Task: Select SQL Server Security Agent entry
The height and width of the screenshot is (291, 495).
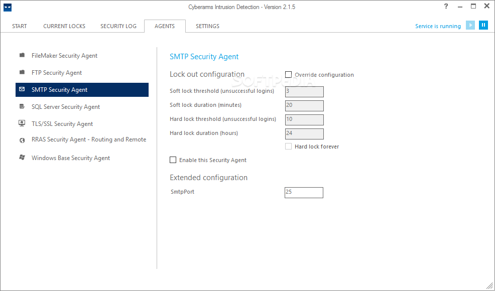Action: pyautogui.click(x=82, y=107)
